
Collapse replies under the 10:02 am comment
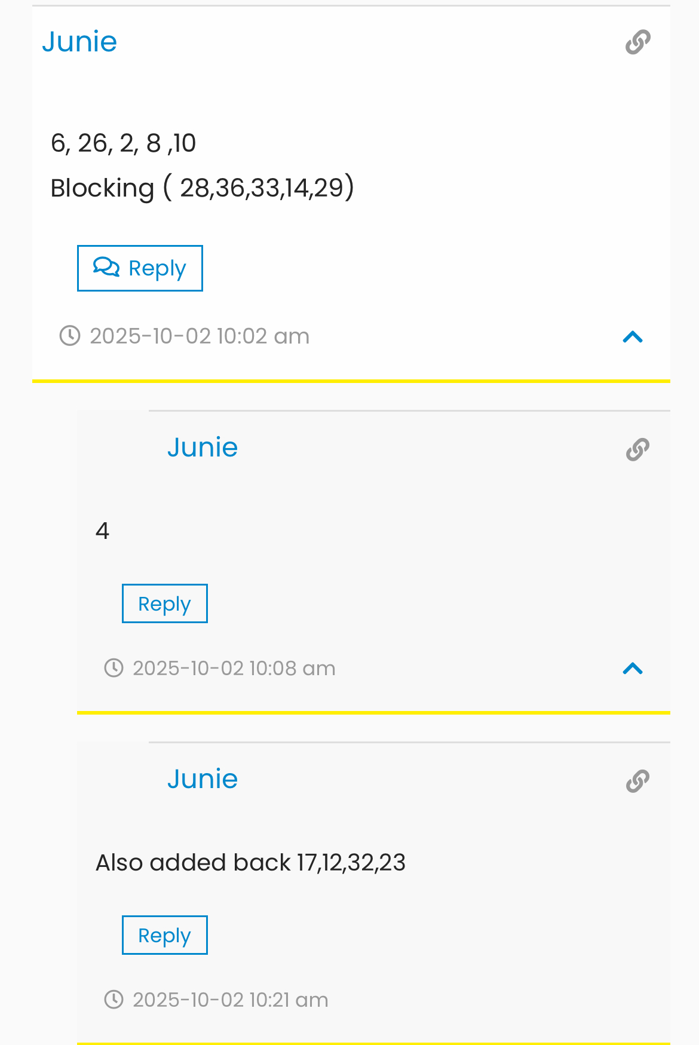[x=633, y=337]
